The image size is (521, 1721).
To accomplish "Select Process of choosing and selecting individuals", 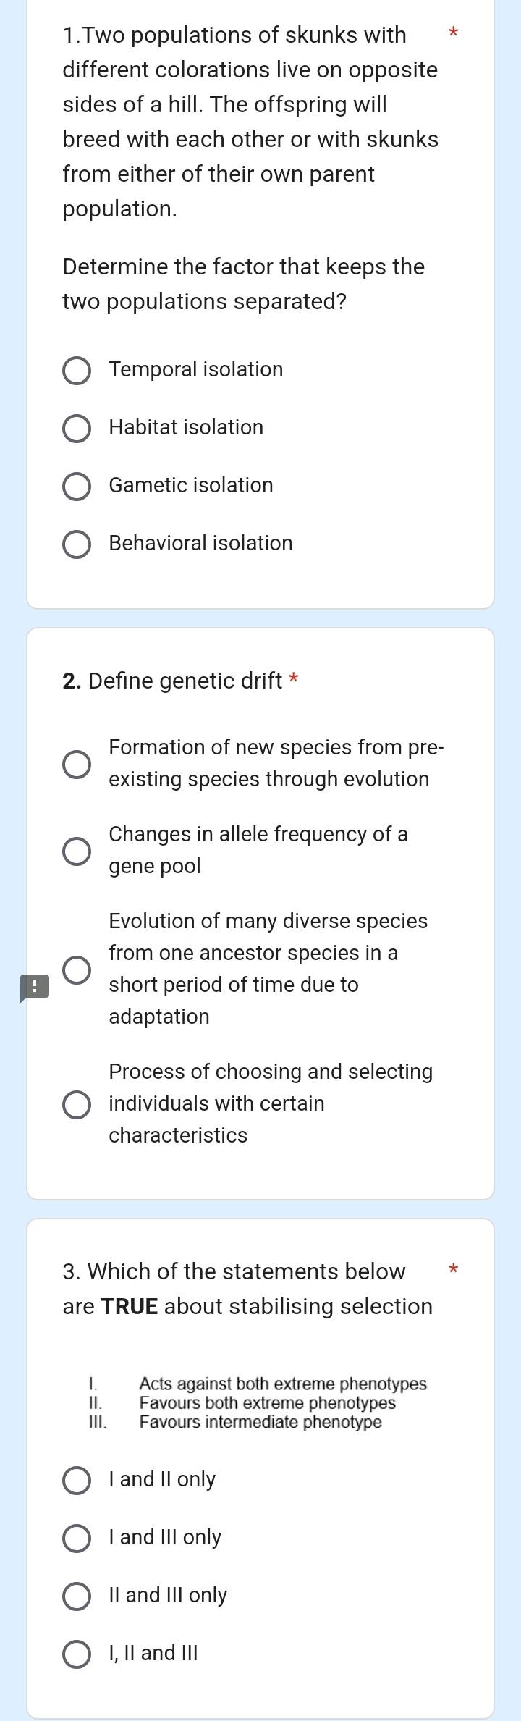I will [76, 1103].
